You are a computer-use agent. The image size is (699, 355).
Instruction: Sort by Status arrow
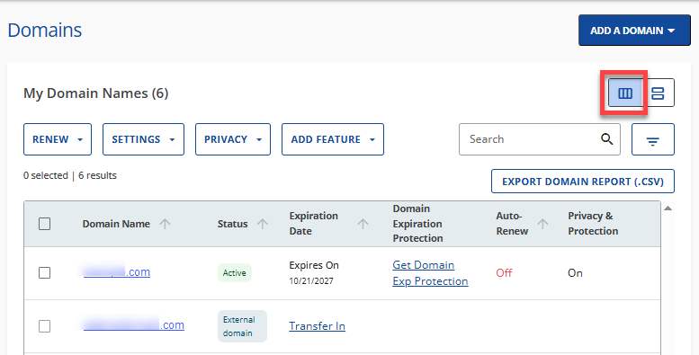click(263, 224)
